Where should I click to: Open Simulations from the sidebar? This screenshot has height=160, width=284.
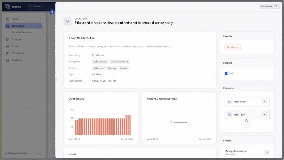tap(18, 53)
